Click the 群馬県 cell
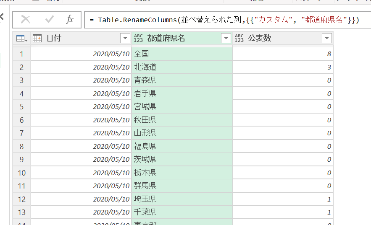 [x=182, y=186]
